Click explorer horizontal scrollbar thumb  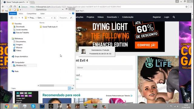47,85
